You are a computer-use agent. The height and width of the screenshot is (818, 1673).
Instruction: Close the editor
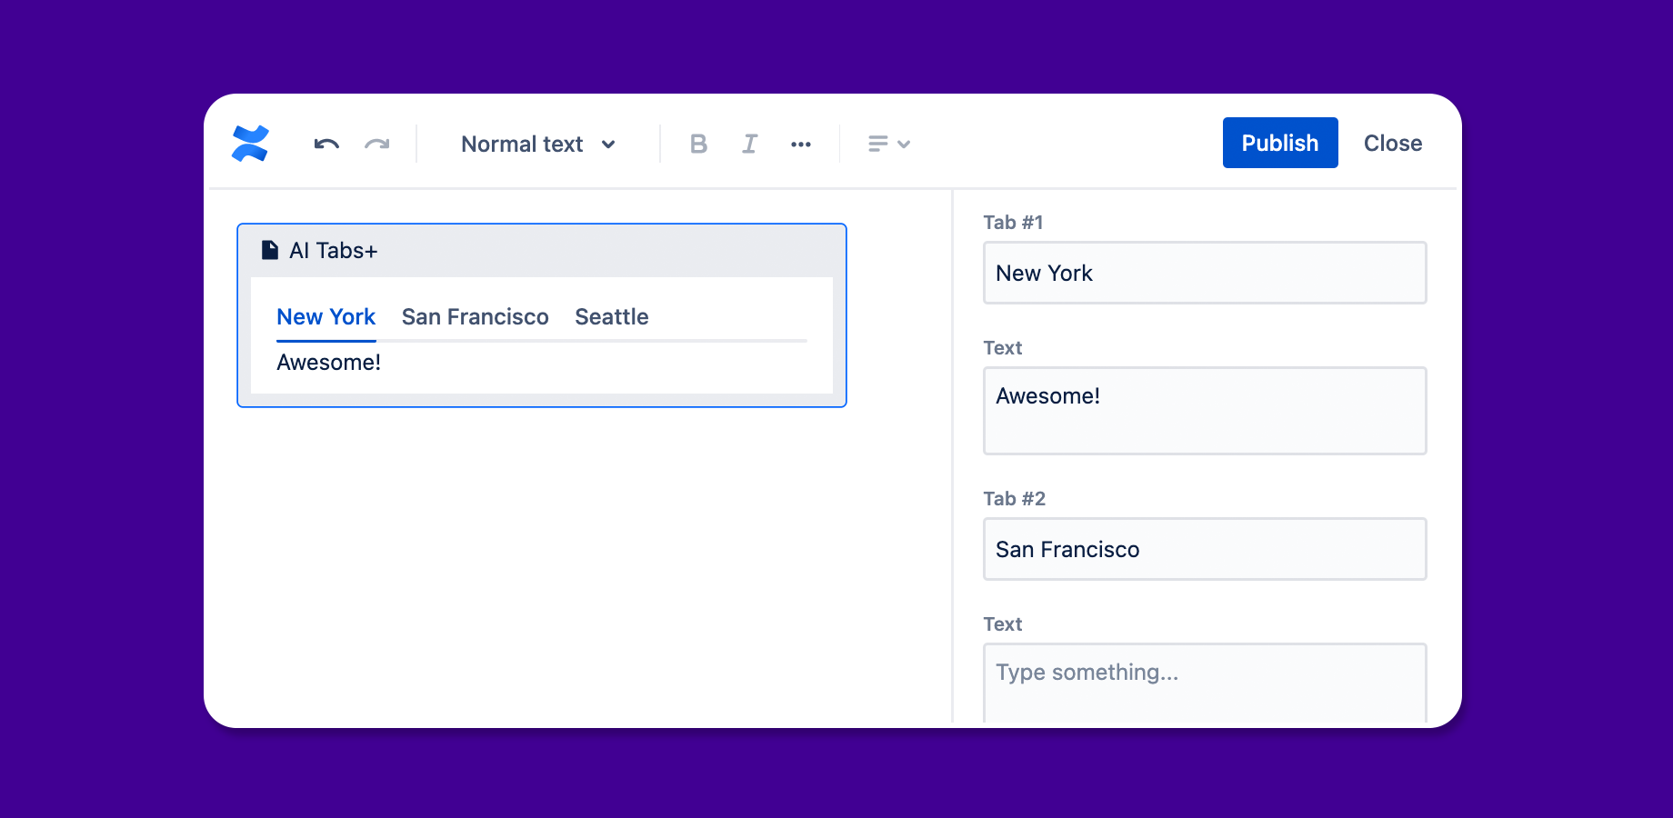coord(1392,143)
